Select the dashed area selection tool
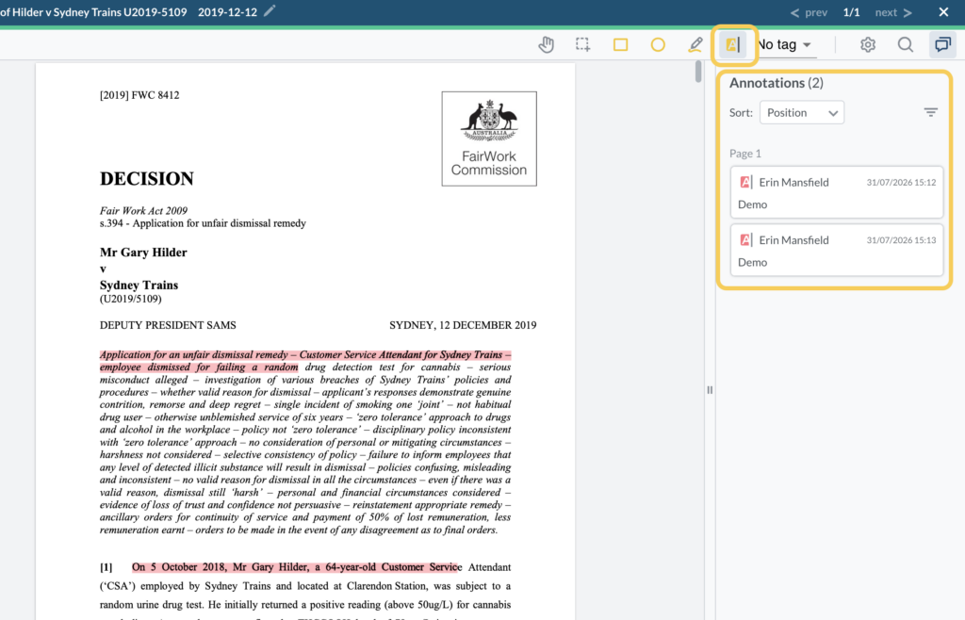 pyautogui.click(x=582, y=44)
